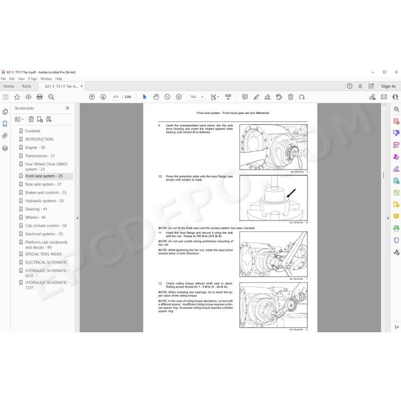Open the INTRODUCTION bookmark

pyautogui.click(x=39, y=139)
